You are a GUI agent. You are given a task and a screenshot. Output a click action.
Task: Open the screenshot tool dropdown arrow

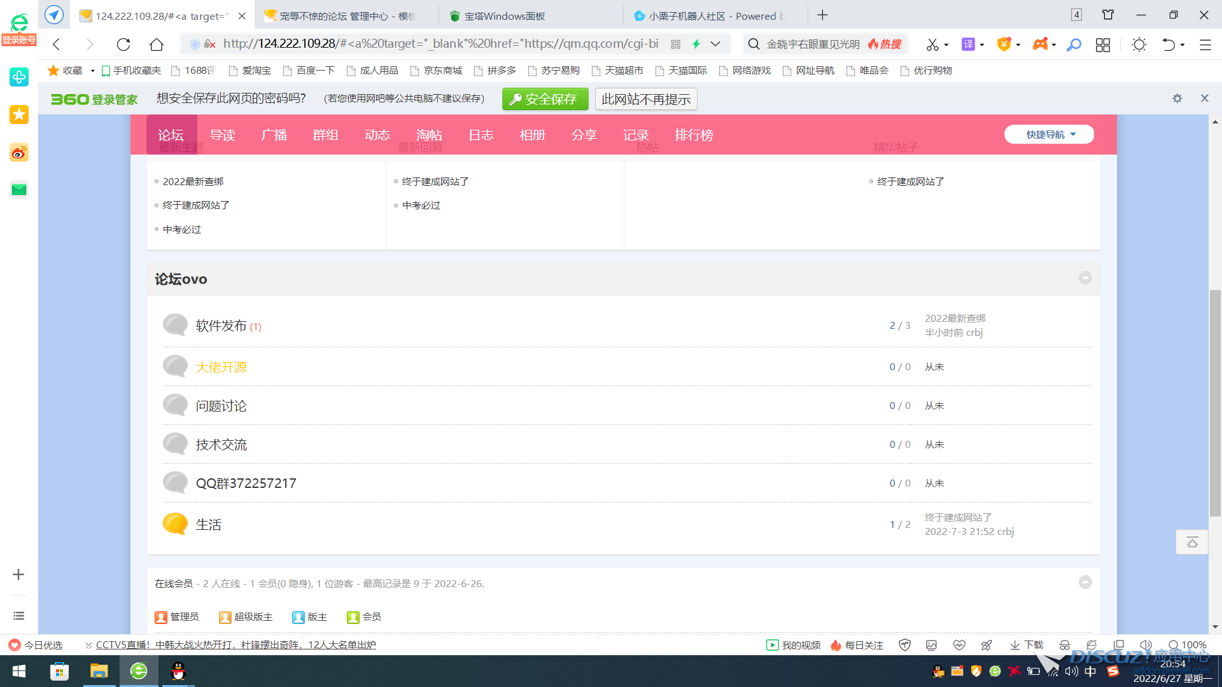pyautogui.click(x=946, y=45)
